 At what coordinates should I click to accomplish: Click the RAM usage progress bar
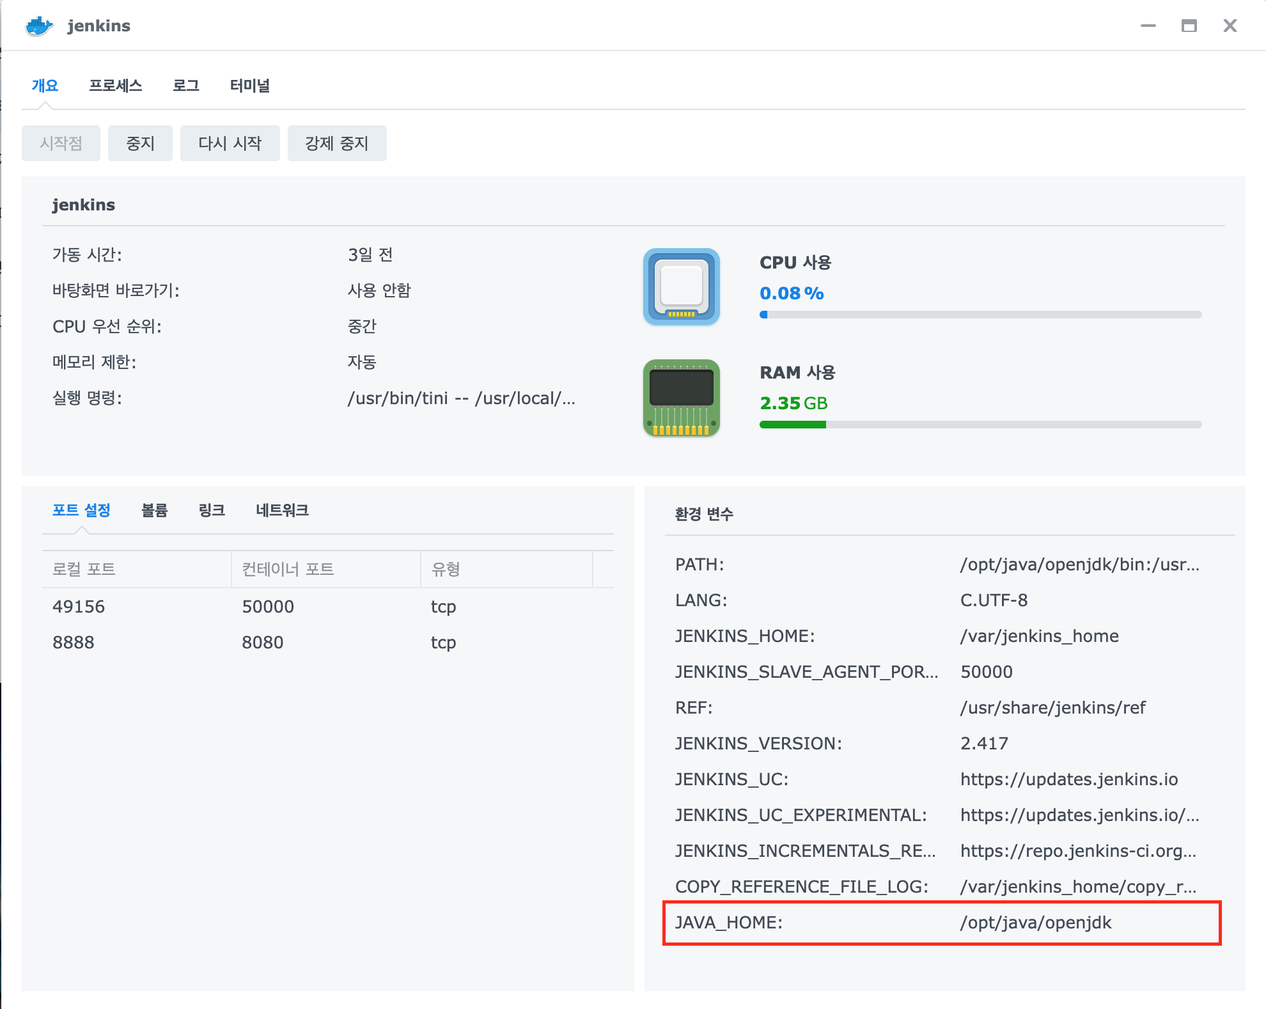(980, 425)
